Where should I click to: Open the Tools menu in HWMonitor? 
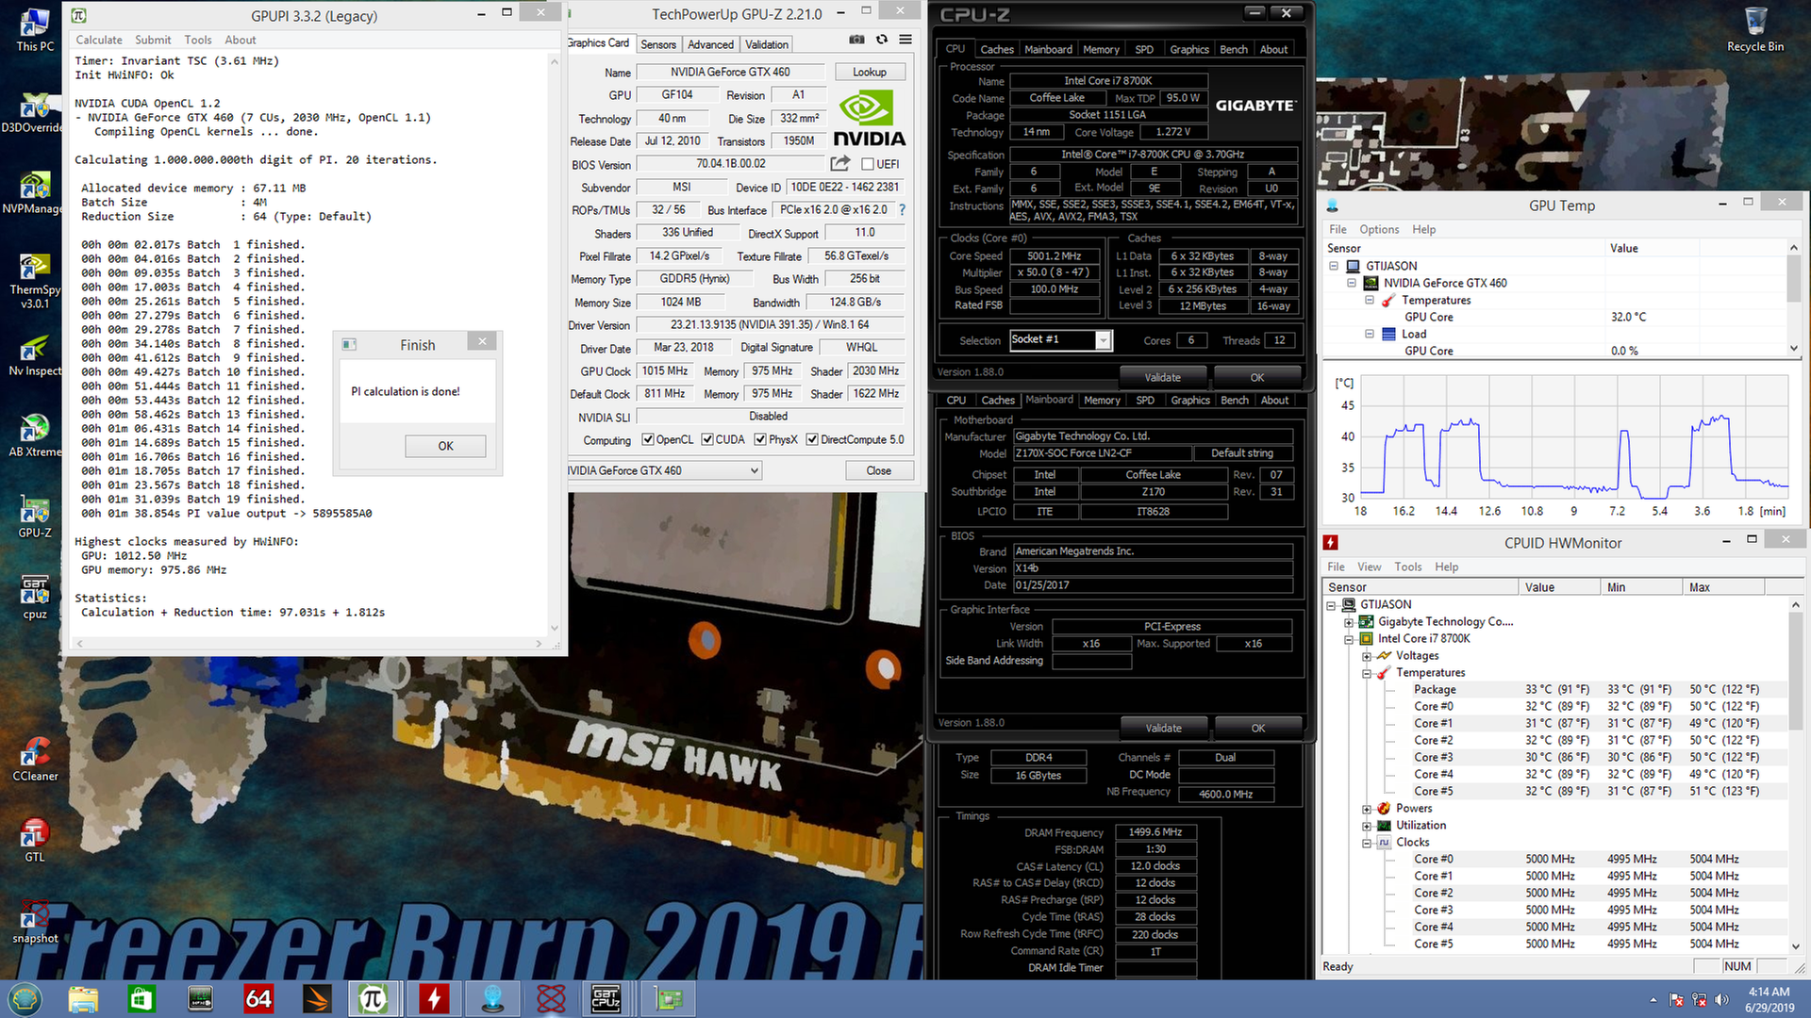pyautogui.click(x=1407, y=566)
